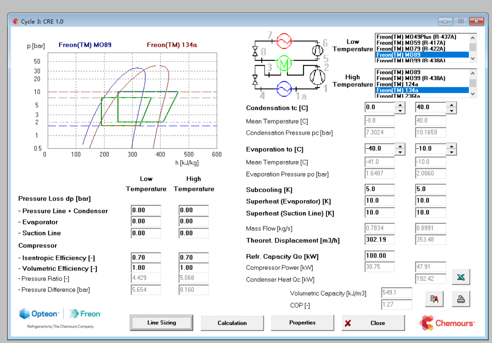Click the Theoret. Displacement 302.19 field
The width and height of the screenshot is (492, 343).
coord(380,240)
